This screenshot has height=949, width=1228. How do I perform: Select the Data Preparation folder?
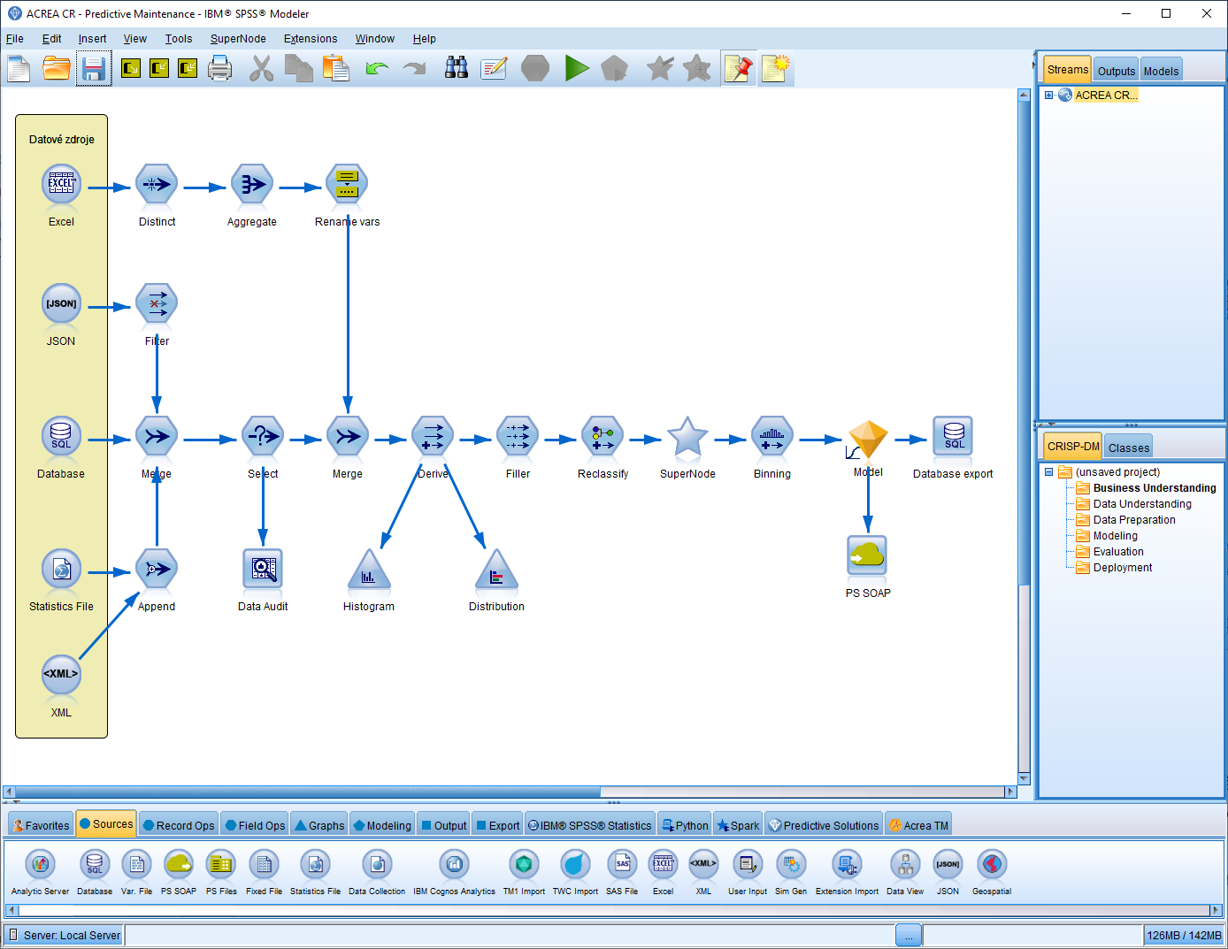click(x=1125, y=520)
